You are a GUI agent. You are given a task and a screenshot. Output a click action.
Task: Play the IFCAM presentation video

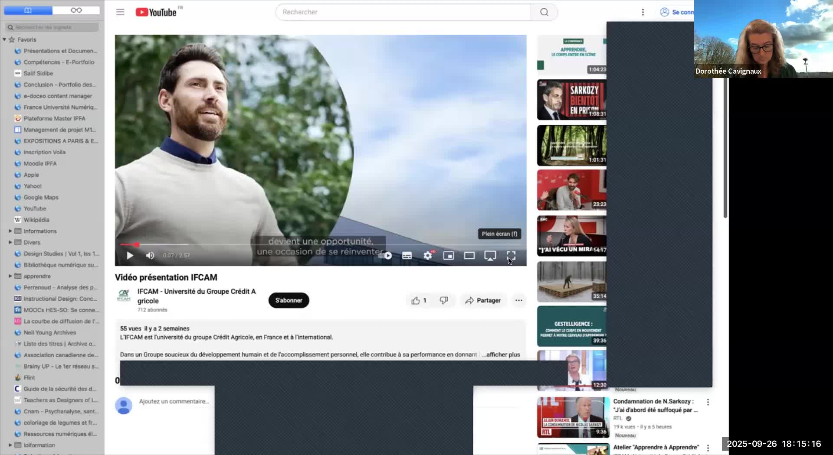130,256
